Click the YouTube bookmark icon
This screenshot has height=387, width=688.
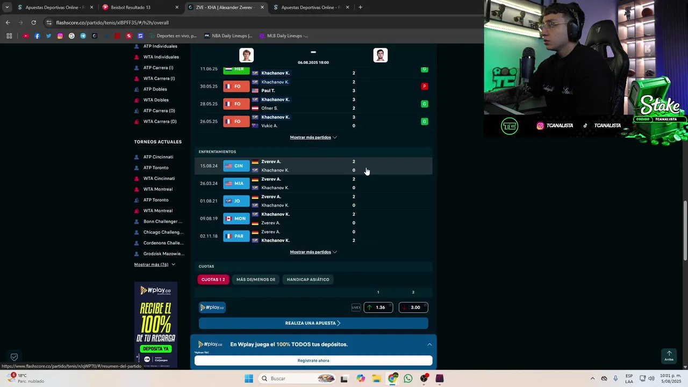coord(25,36)
